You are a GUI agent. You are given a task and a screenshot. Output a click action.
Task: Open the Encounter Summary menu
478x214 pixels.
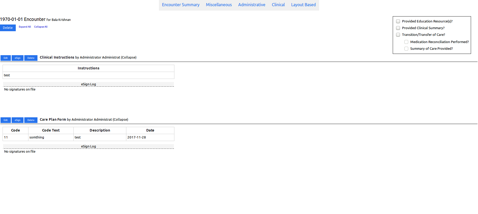pyautogui.click(x=181, y=5)
